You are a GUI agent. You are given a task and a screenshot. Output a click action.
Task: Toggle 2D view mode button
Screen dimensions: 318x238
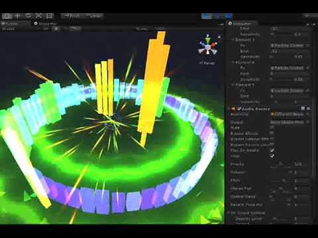click(x=46, y=29)
